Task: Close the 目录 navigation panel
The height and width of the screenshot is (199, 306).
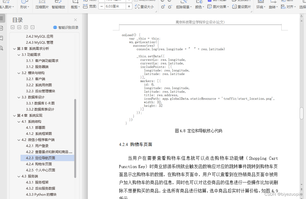Action: point(75,20)
